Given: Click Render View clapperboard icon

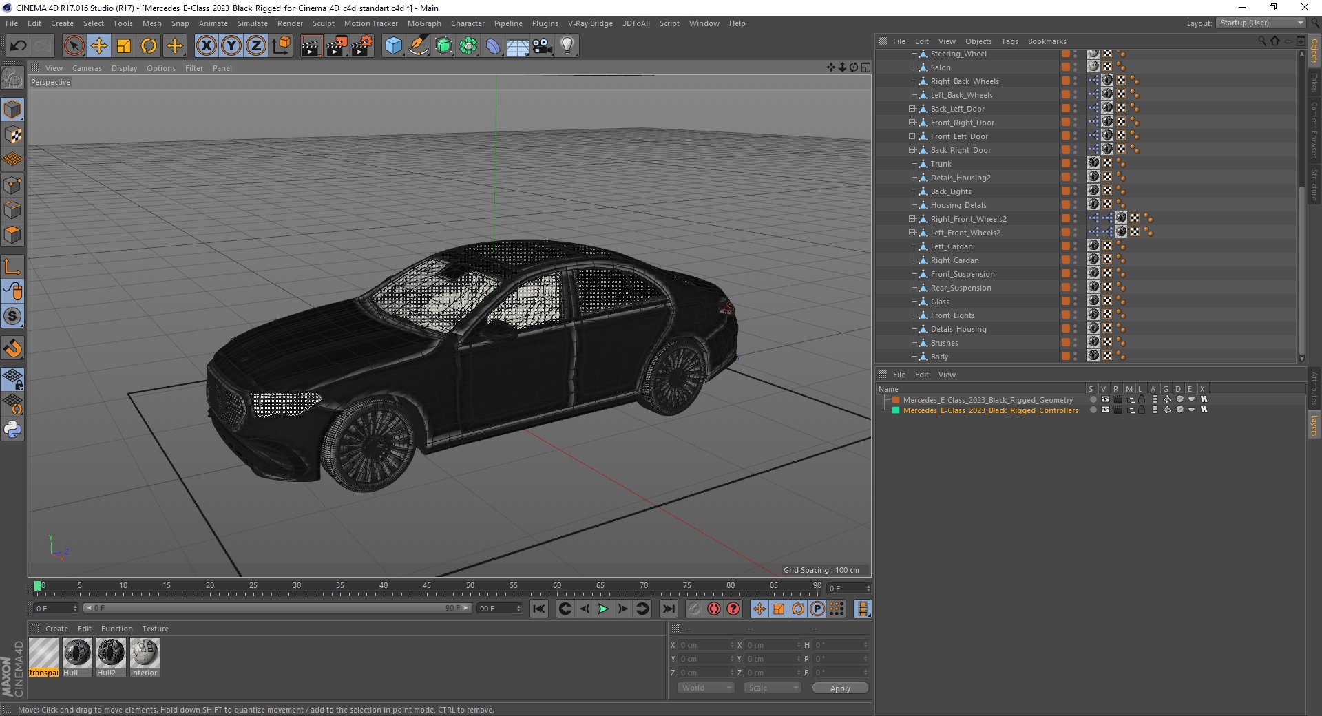Looking at the screenshot, I should [x=311, y=46].
